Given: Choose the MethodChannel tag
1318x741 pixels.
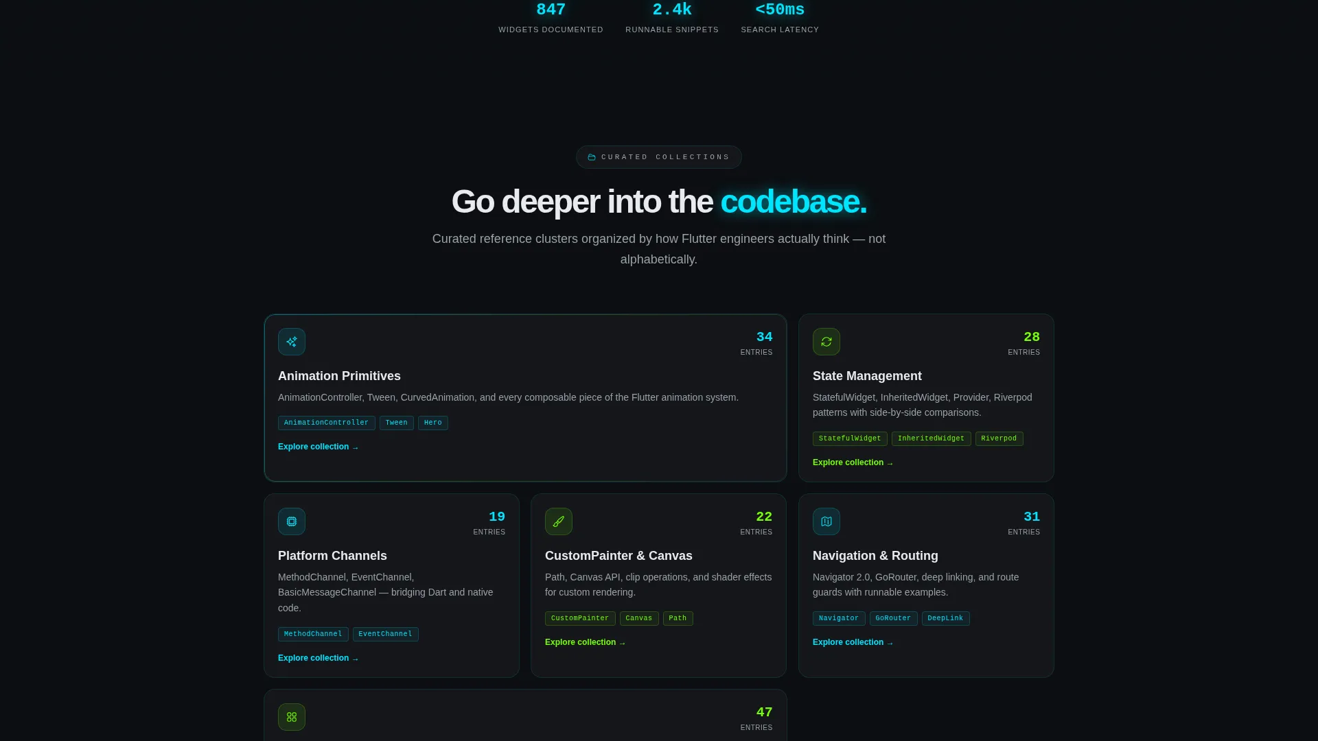Looking at the screenshot, I should (x=313, y=634).
